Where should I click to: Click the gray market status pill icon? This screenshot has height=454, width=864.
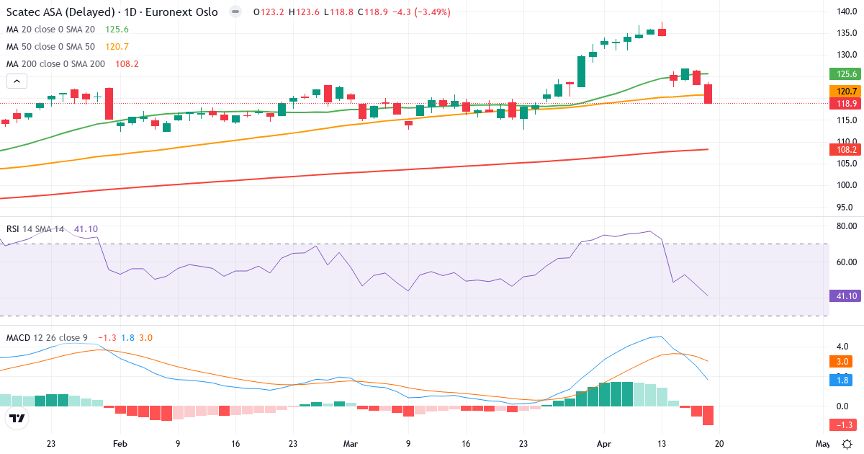[x=235, y=12]
